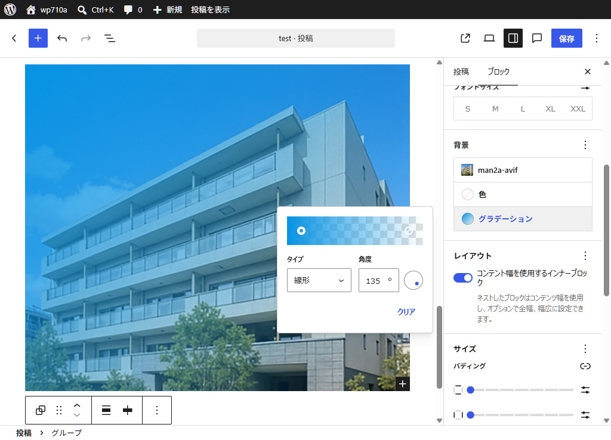Toggle custom font size control

coord(585,88)
